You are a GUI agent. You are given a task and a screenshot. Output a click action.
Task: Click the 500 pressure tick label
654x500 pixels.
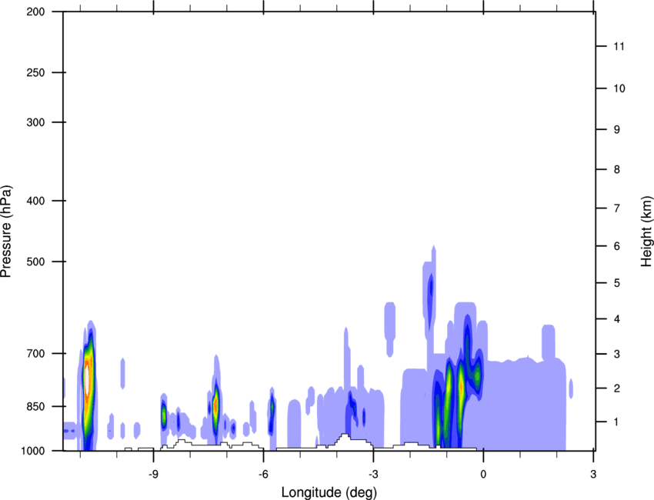(x=35, y=262)
